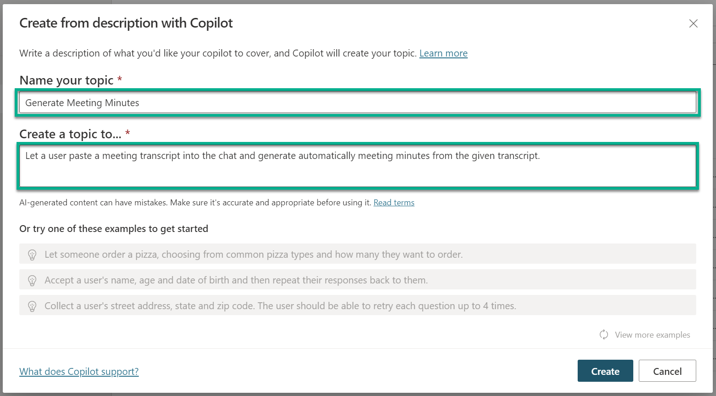Click the vertical scrollbar on the right edge
The width and height of the screenshot is (716, 396).
click(712, 198)
